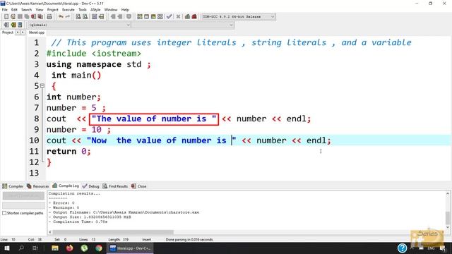This screenshot has height=254, width=452.
Task: Enable Shorten compiler paths checkbox
Action: click(x=4, y=213)
